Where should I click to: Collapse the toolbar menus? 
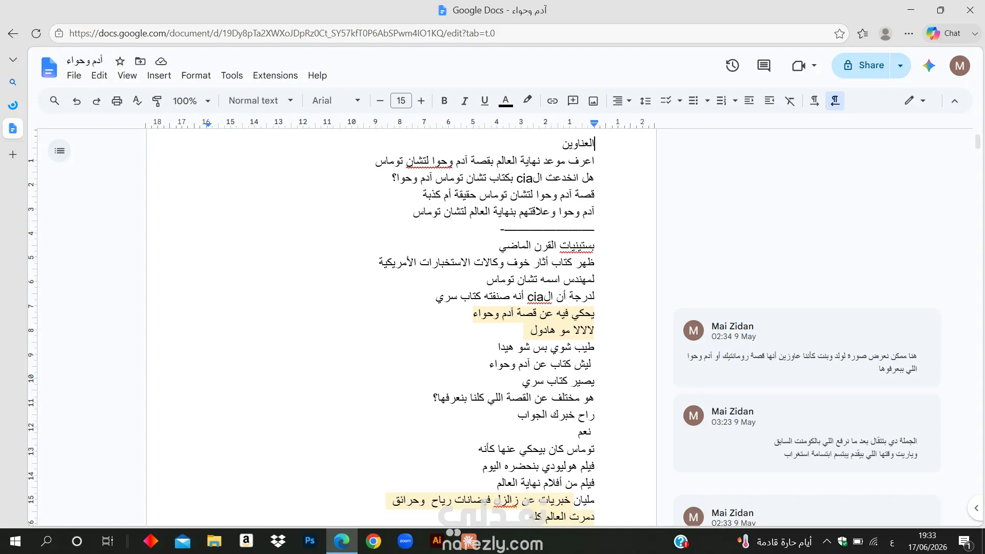tap(954, 101)
